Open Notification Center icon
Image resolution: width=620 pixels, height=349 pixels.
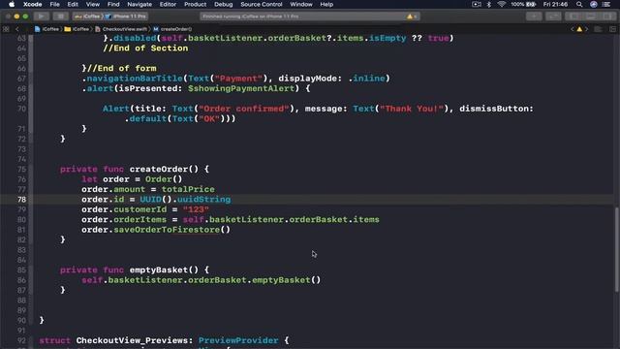point(606,4)
